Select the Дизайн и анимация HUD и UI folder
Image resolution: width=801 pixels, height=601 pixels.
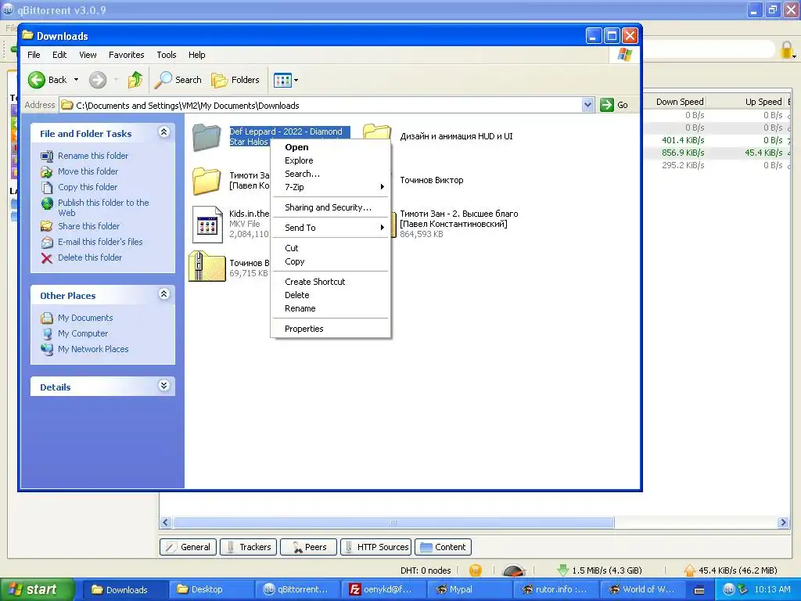tap(456, 136)
